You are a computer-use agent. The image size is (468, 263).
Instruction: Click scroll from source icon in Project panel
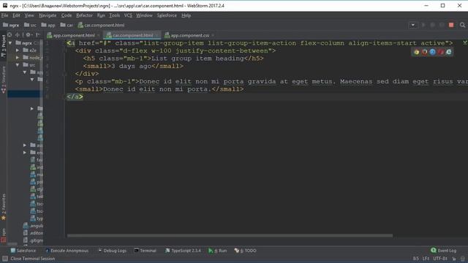(x=10, y=35)
